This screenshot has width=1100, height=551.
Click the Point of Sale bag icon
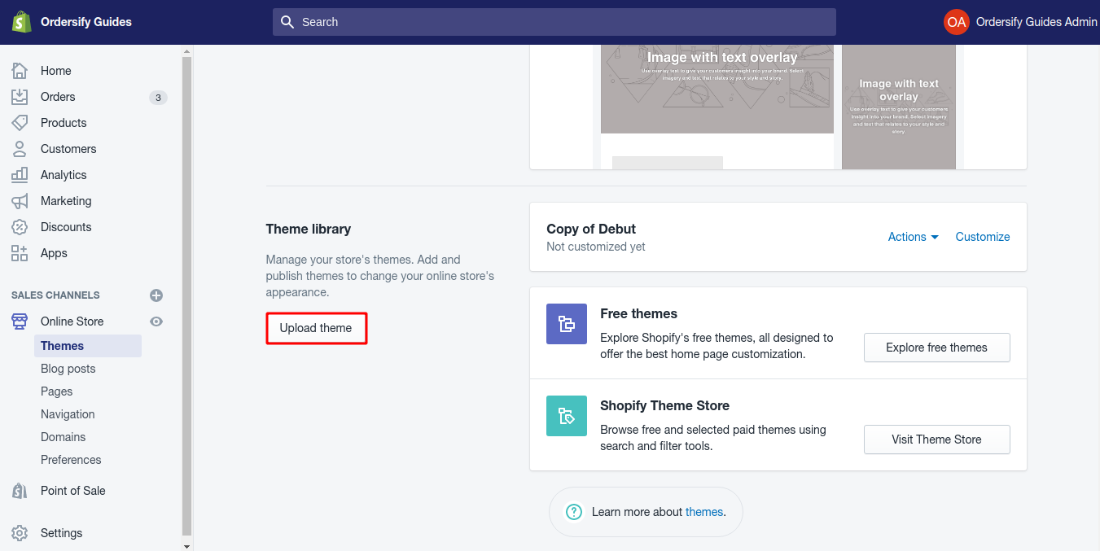coord(20,491)
